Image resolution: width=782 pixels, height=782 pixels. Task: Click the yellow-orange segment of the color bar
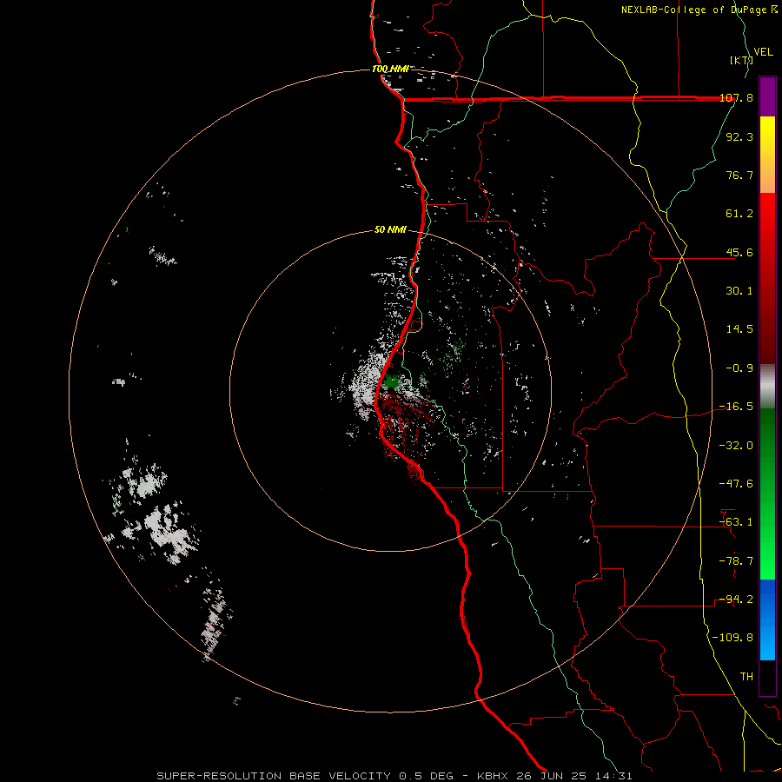[767, 155]
